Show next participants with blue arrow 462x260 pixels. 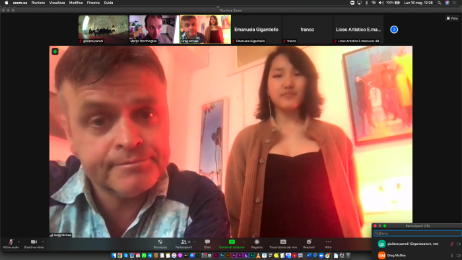(x=394, y=30)
